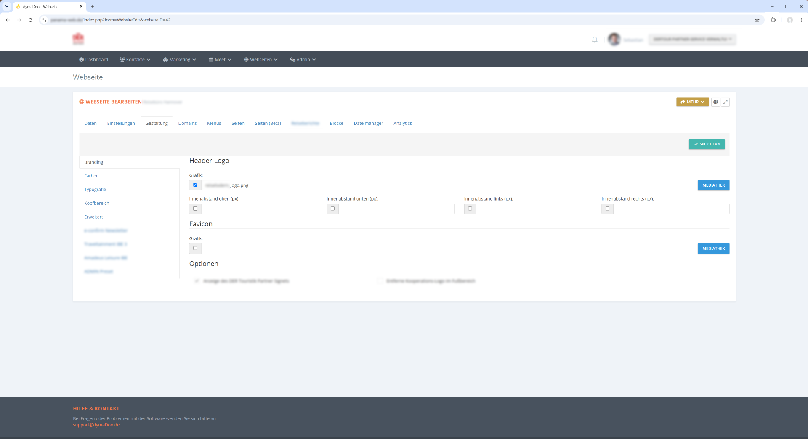
Task: Open the browser tab search dropdown
Action: [7, 6]
